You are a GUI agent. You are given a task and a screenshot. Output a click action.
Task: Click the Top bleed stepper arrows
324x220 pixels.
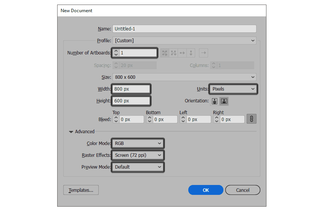(x=116, y=119)
